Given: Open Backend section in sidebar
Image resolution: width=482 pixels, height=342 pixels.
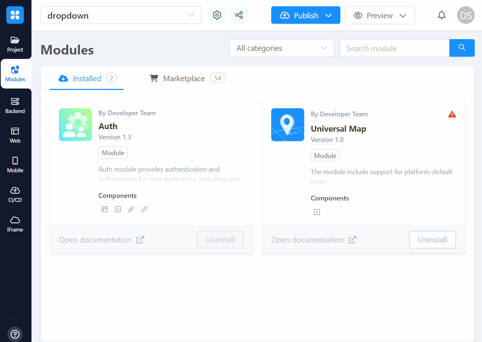Looking at the screenshot, I should (x=15, y=106).
